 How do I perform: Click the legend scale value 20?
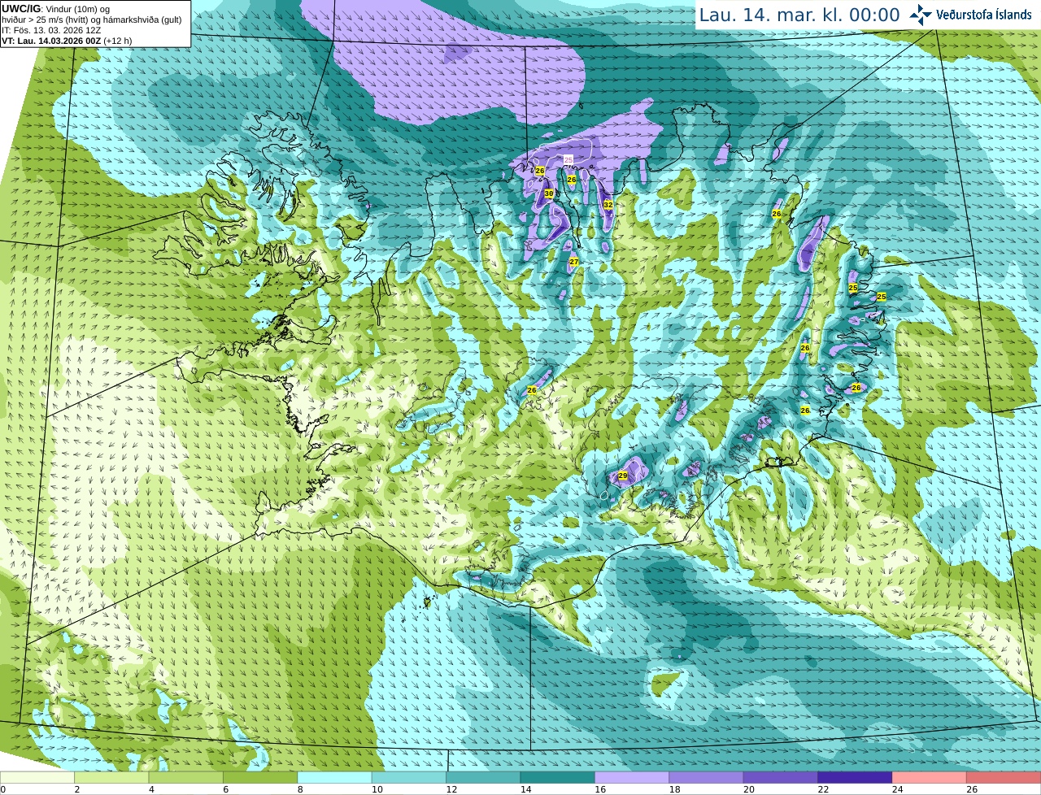point(748,789)
